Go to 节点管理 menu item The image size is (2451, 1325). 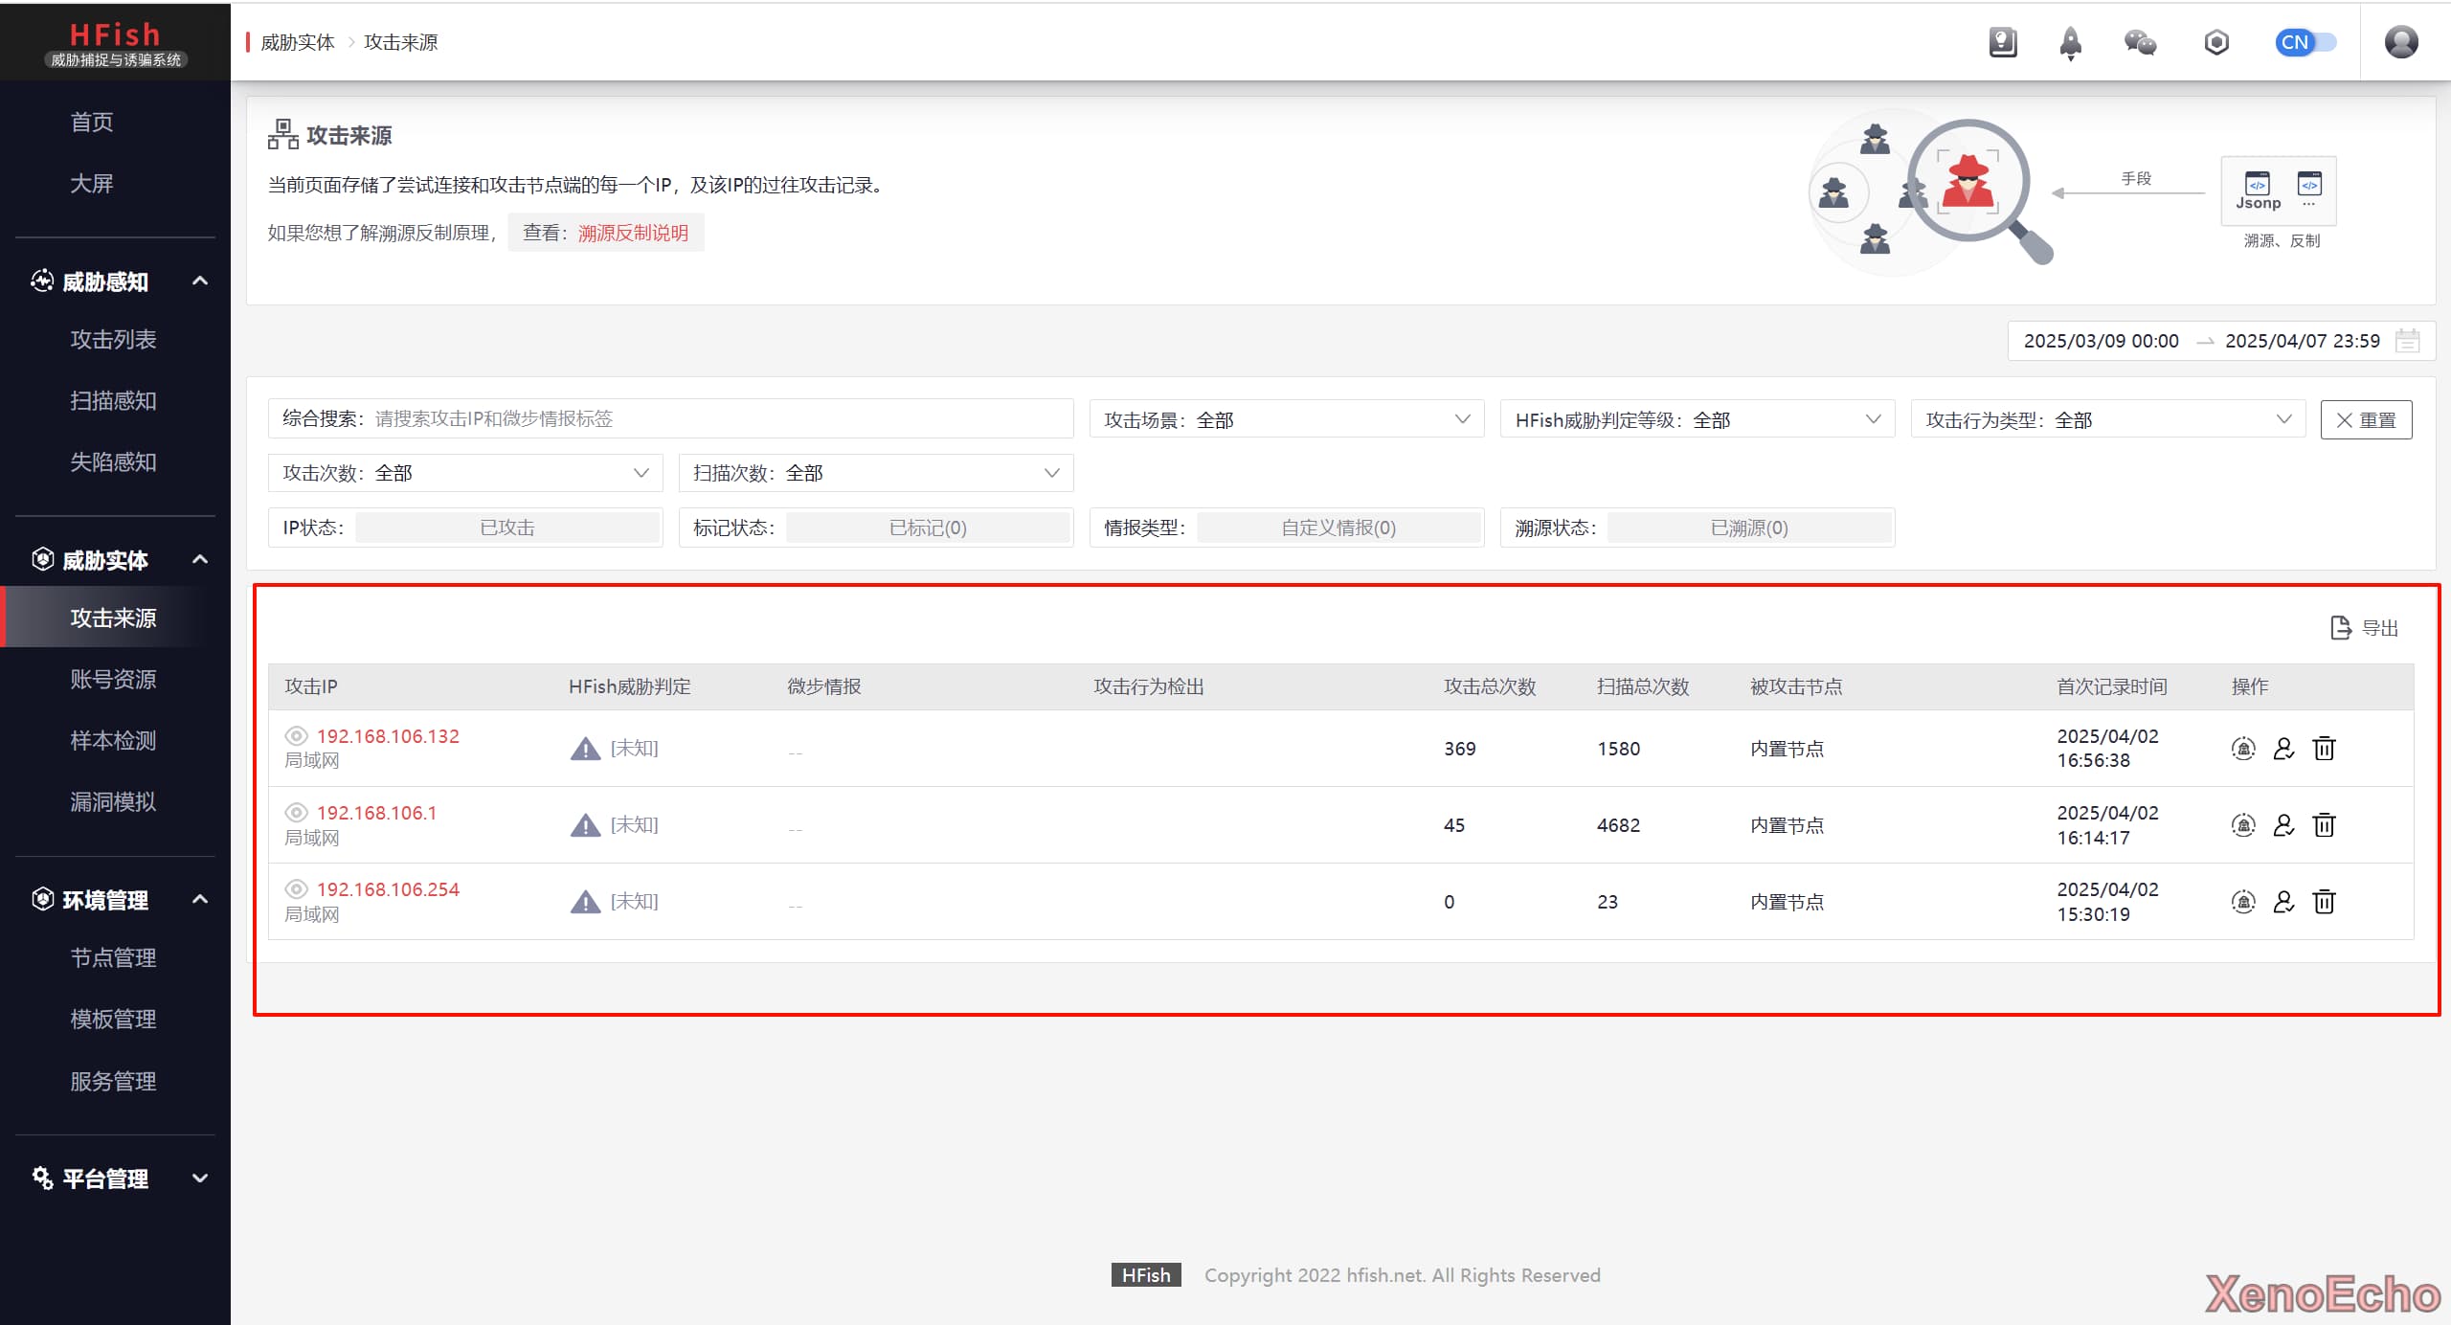[x=113, y=957]
